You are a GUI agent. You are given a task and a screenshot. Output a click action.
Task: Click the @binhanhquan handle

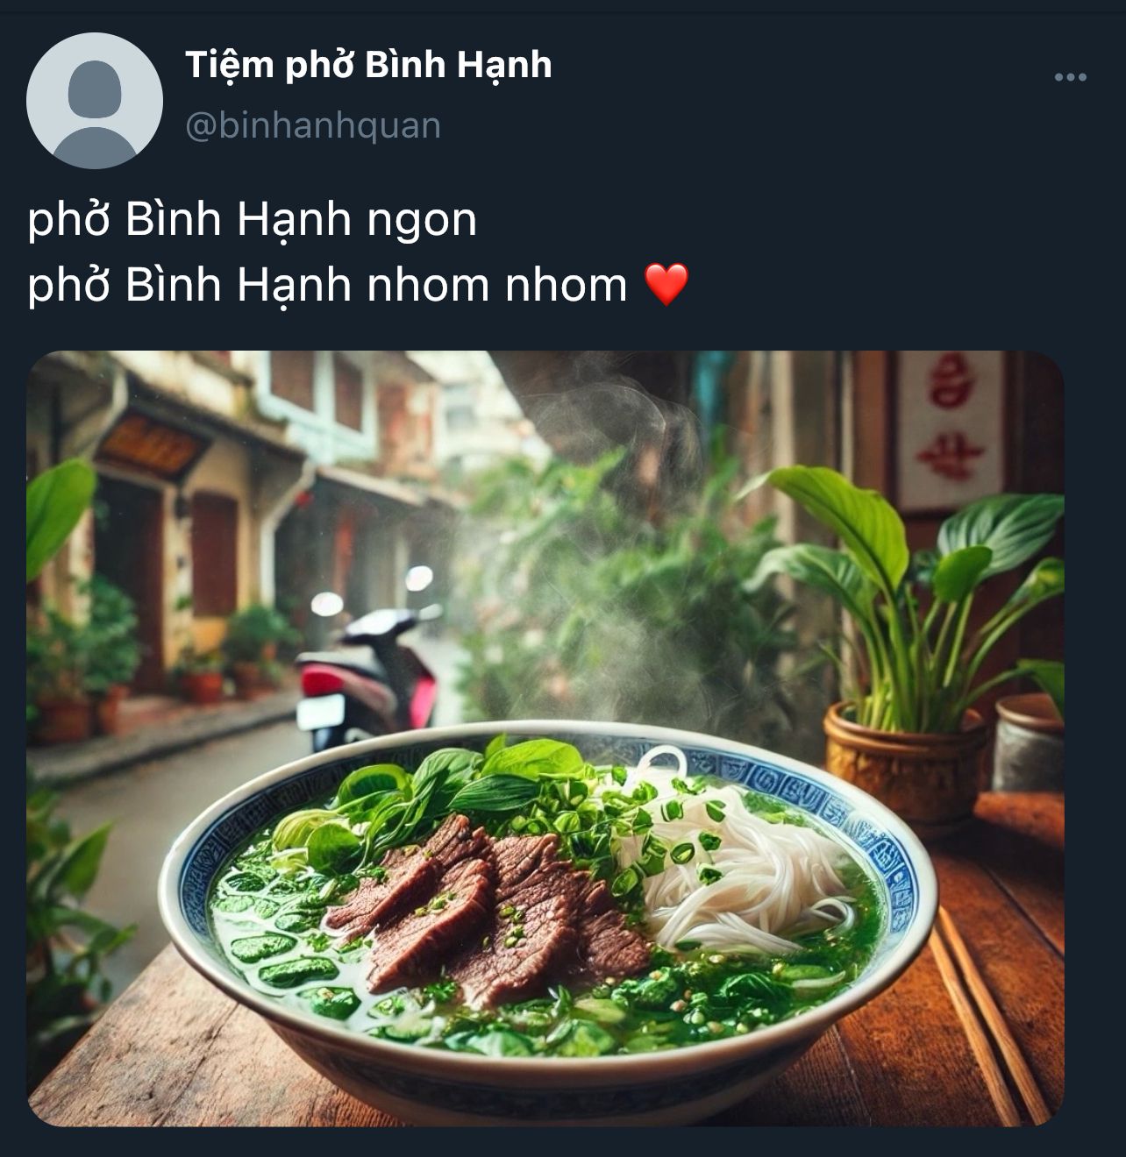tap(313, 125)
